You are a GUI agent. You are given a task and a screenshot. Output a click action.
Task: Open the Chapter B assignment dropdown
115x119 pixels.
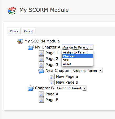click(x=71, y=88)
